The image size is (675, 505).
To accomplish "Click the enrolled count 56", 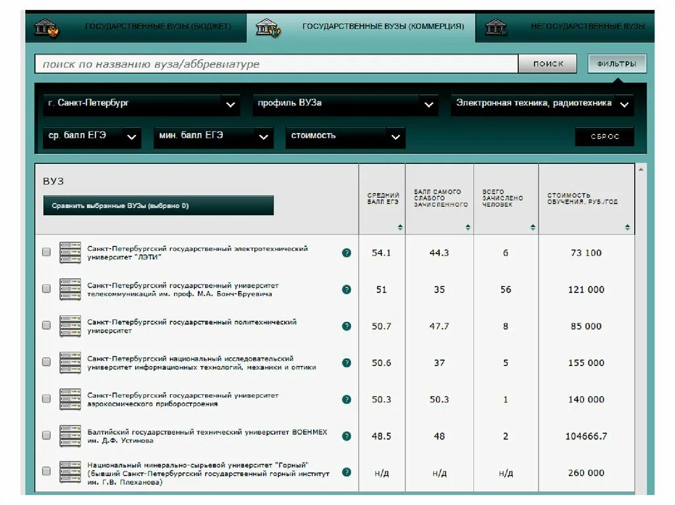I will [x=506, y=290].
